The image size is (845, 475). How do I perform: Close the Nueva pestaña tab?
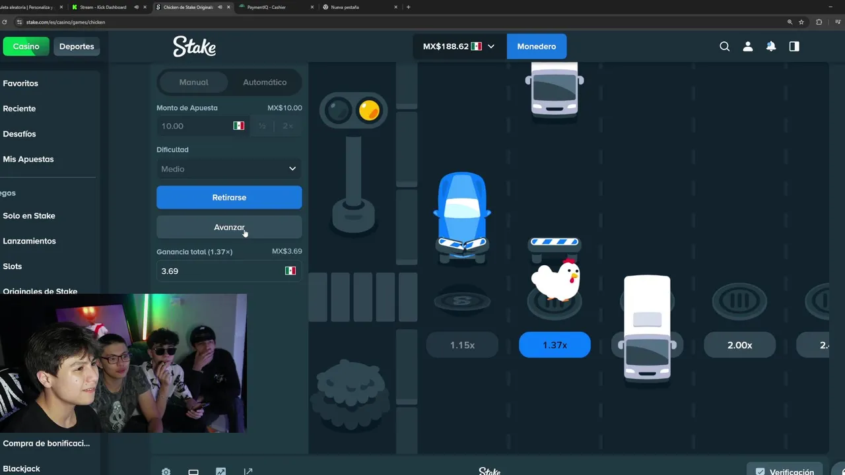click(396, 7)
